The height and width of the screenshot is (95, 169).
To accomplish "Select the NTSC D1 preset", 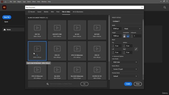I will pyautogui.click(x=97, y=51).
